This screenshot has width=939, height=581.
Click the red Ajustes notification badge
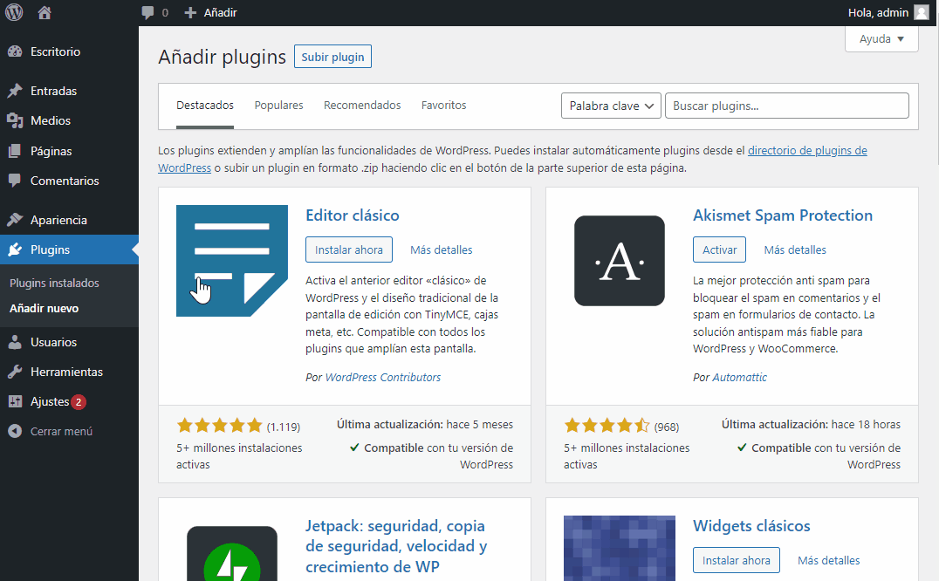79,402
